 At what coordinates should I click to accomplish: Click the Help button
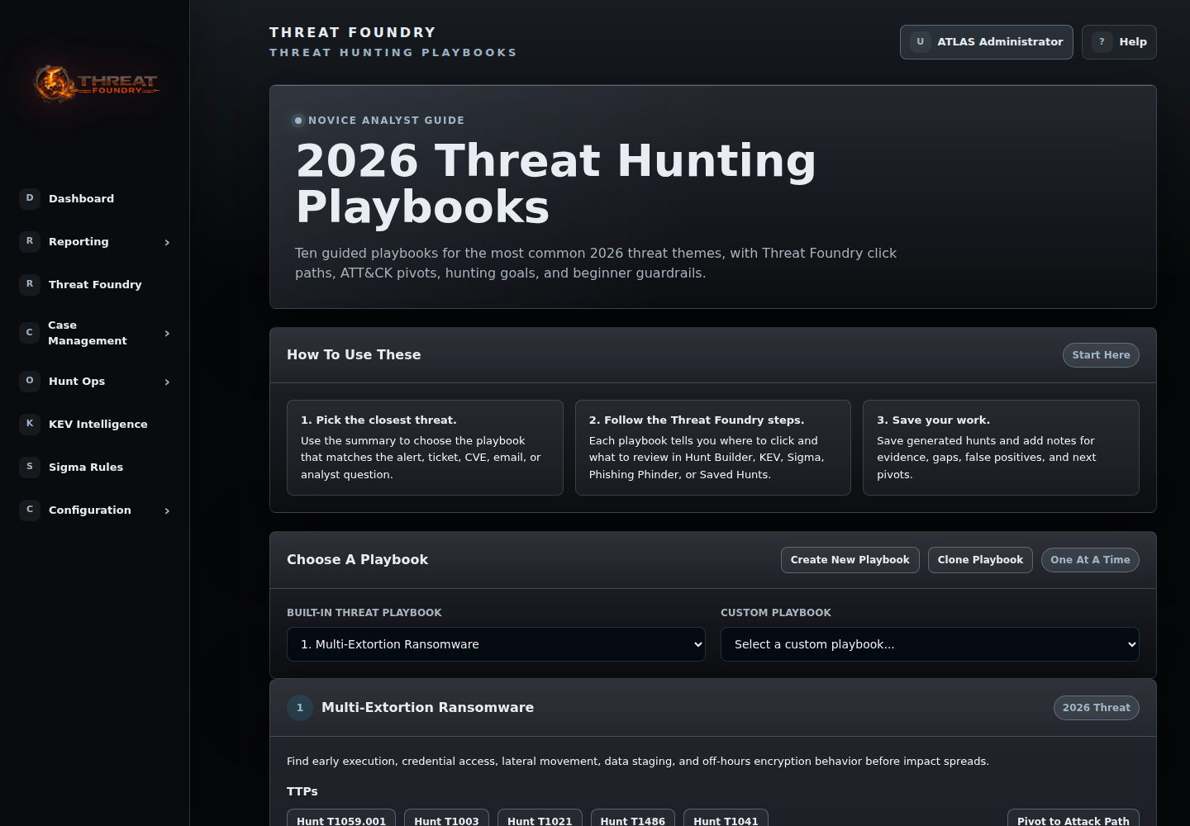1119,42
